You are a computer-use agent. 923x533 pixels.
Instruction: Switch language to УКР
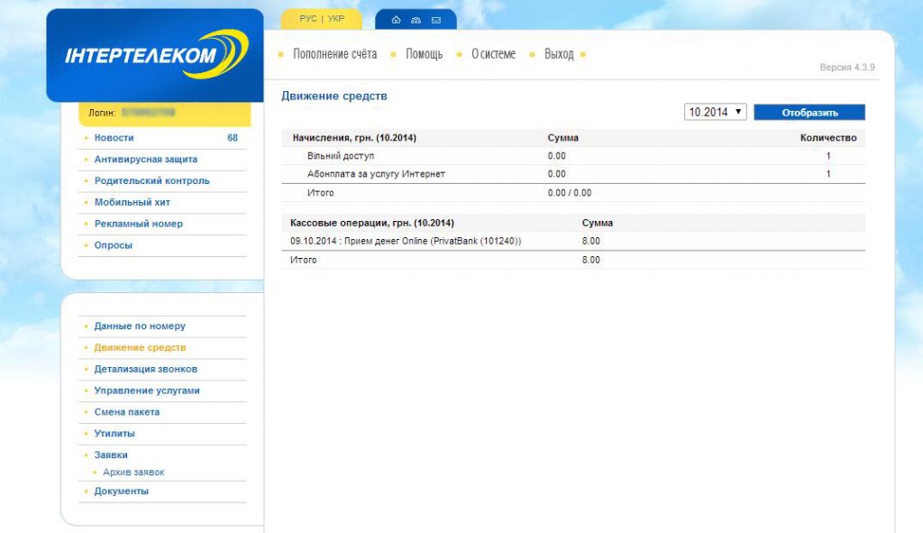click(x=336, y=19)
